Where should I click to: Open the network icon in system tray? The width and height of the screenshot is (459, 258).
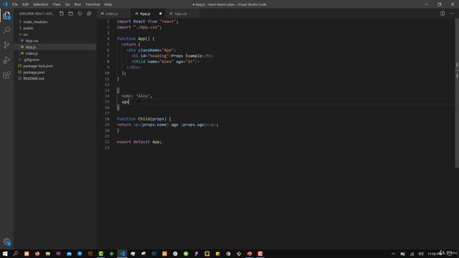[x=412, y=254]
